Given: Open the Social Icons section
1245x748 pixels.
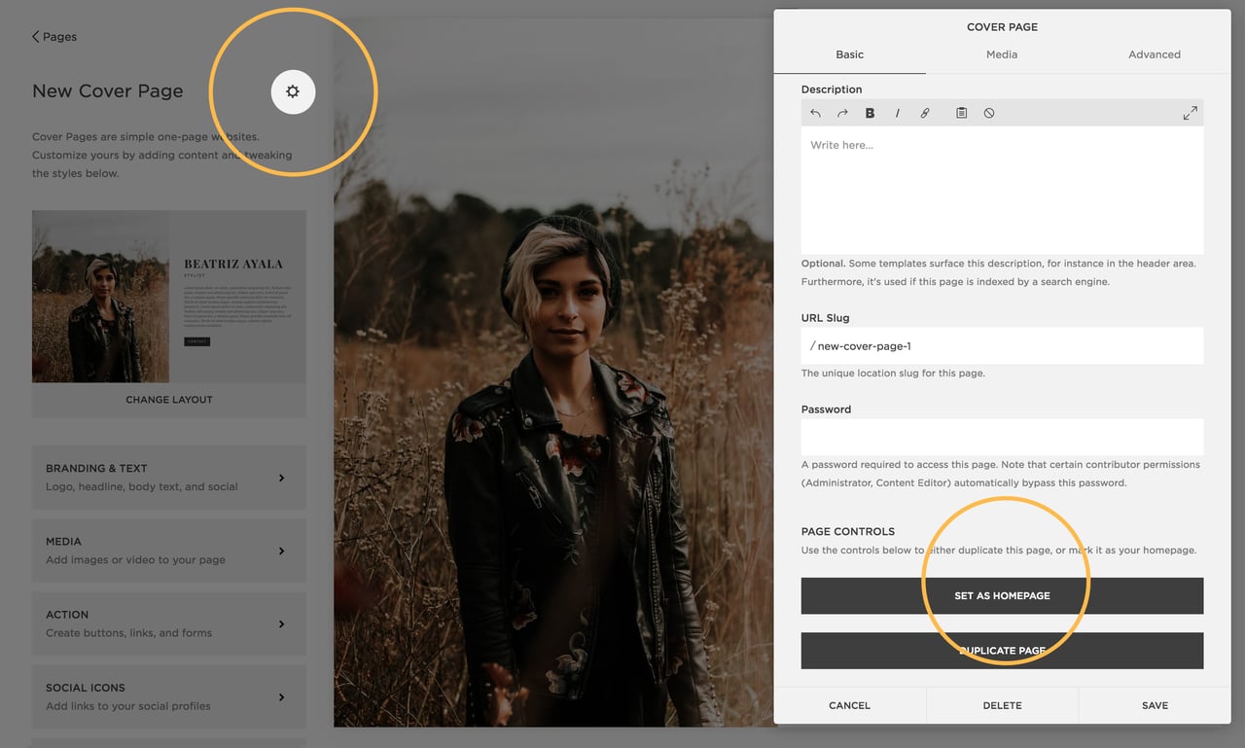Looking at the screenshot, I should (168, 695).
